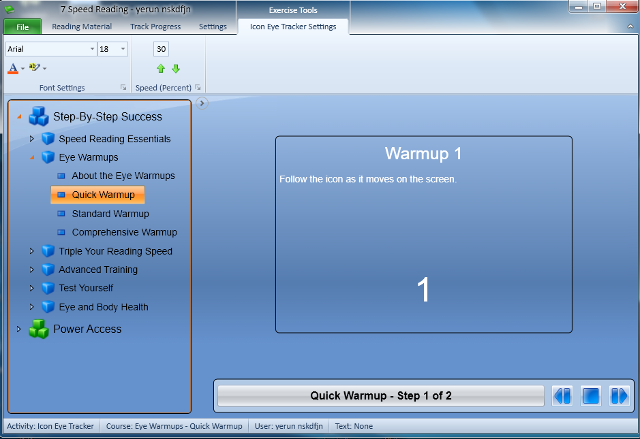Stop the exercise with square button
The height and width of the screenshot is (439, 640).
pos(591,396)
